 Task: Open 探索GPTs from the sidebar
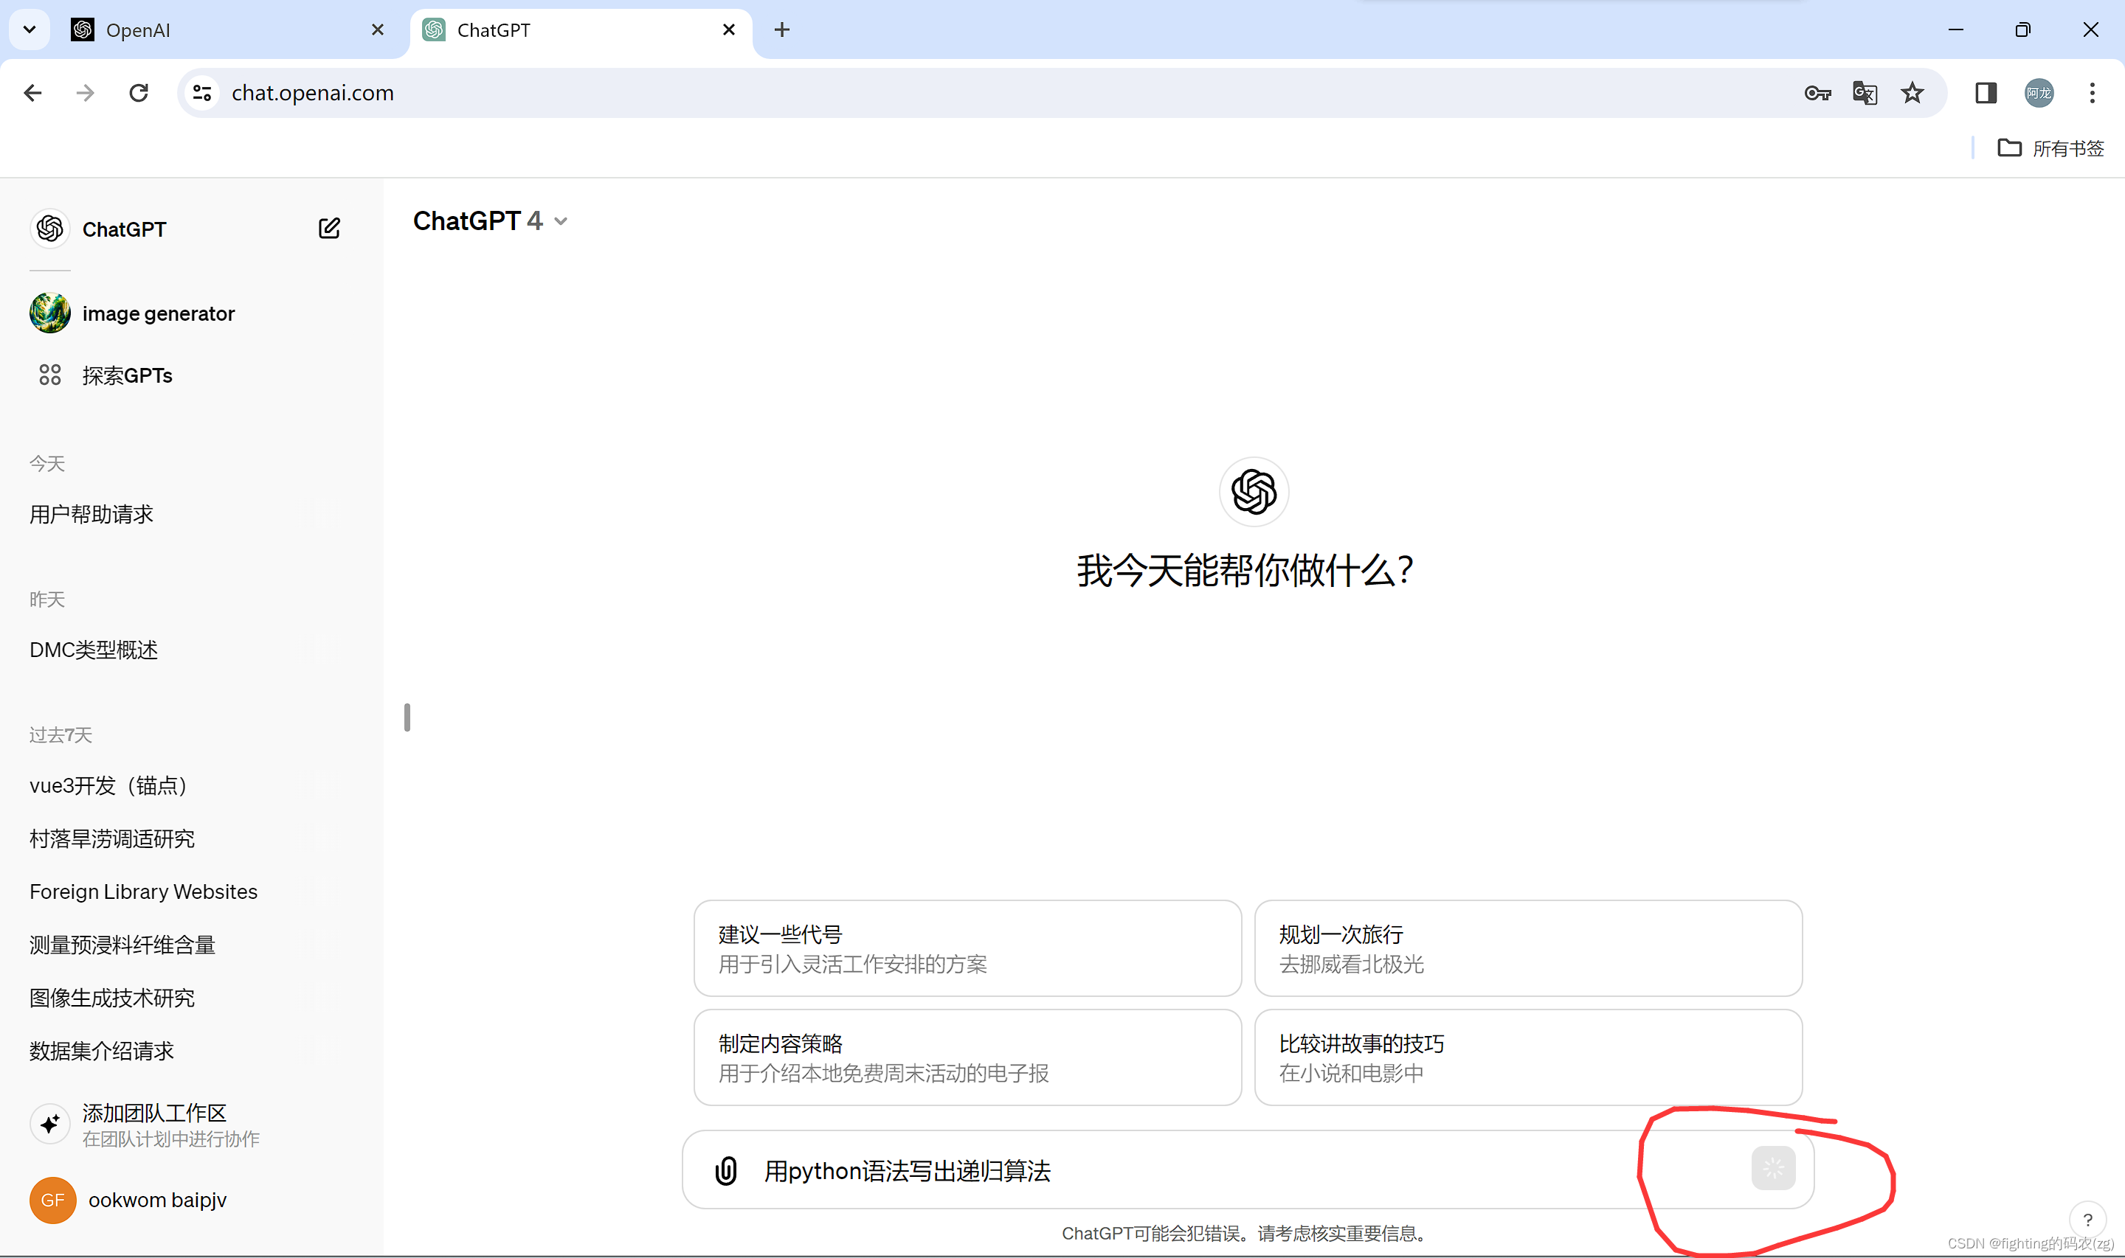click(128, 375)
